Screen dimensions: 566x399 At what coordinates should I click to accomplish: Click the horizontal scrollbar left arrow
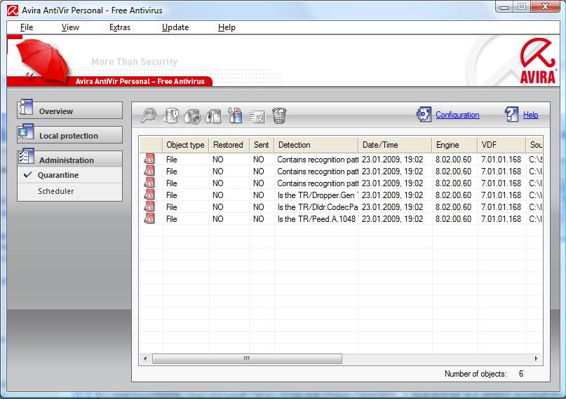pos(145,358)
